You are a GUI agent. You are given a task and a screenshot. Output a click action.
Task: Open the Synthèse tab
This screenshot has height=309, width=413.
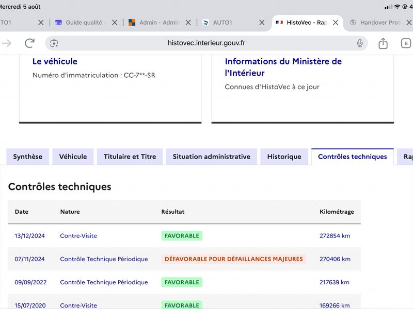tap(28, 157)
